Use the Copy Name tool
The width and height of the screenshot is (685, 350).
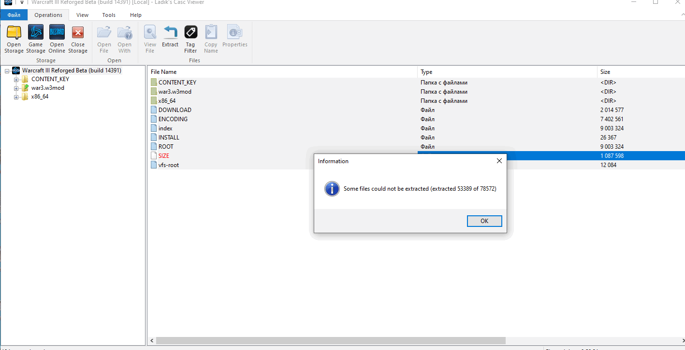pyautogui.click(x=211, y=39)
